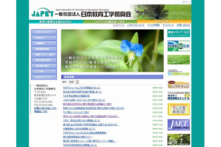Open the めざせ！防犯指導力アップ banner
221x147 pixels.
(x=179, y=96)
